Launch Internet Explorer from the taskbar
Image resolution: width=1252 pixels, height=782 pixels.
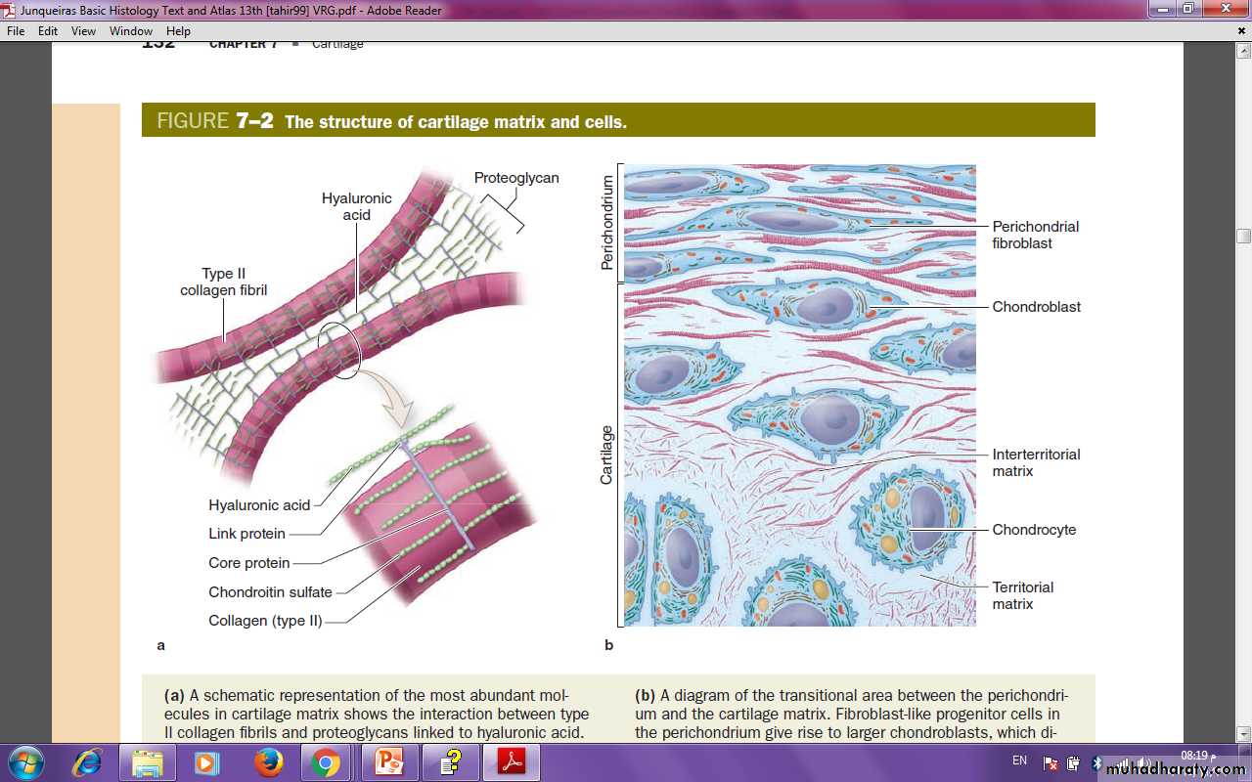(x=87, y=762)
